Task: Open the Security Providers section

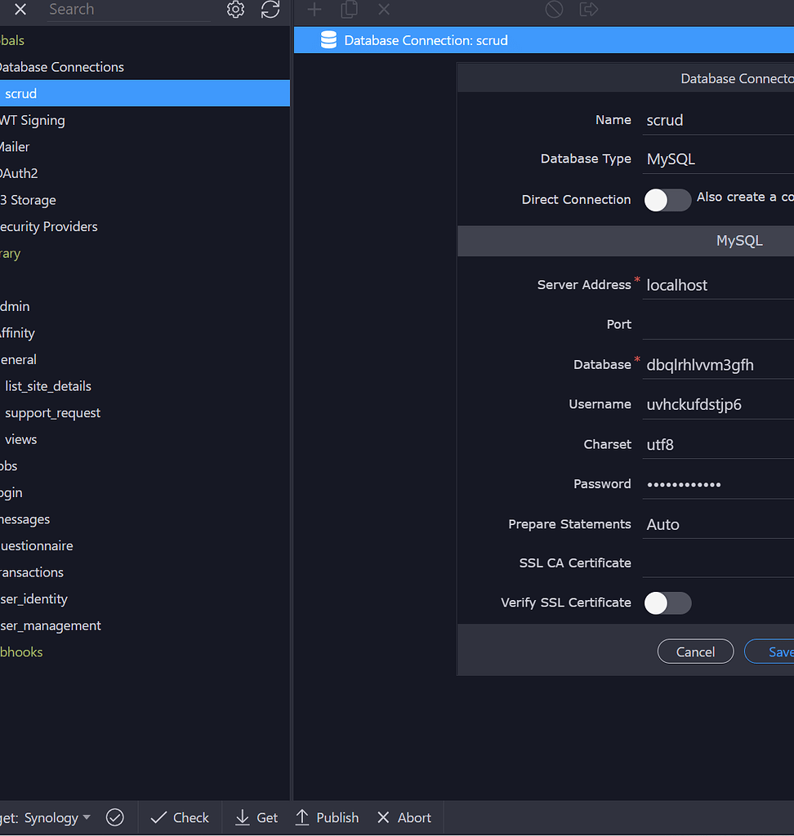Action: tap(50, 226)
